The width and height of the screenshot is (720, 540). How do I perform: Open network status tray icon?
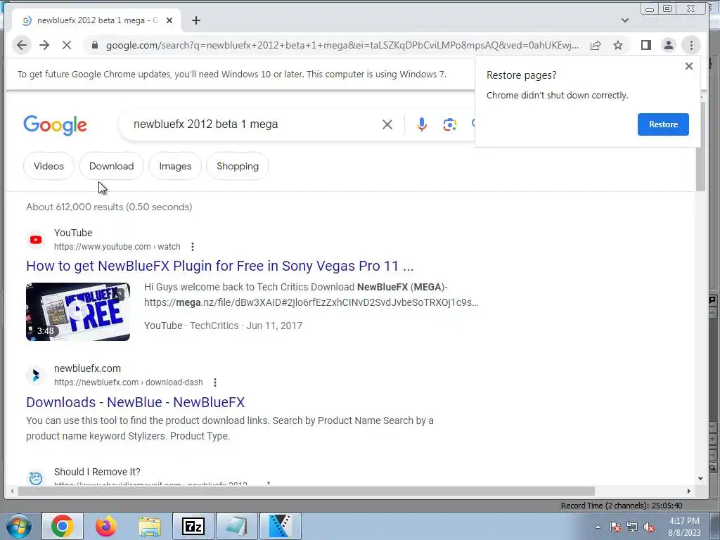coord(632,527)
